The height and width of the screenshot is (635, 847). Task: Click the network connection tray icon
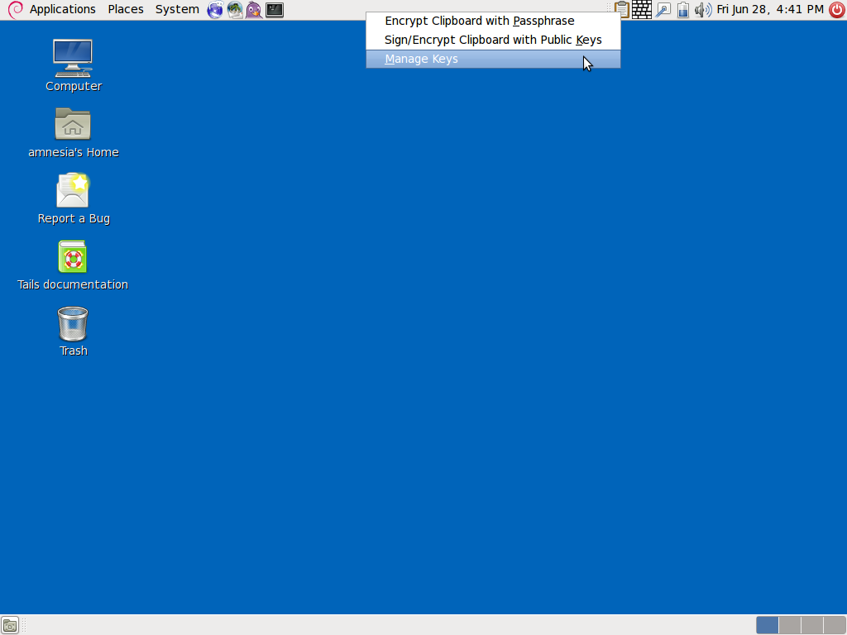(x=663, y=10)
